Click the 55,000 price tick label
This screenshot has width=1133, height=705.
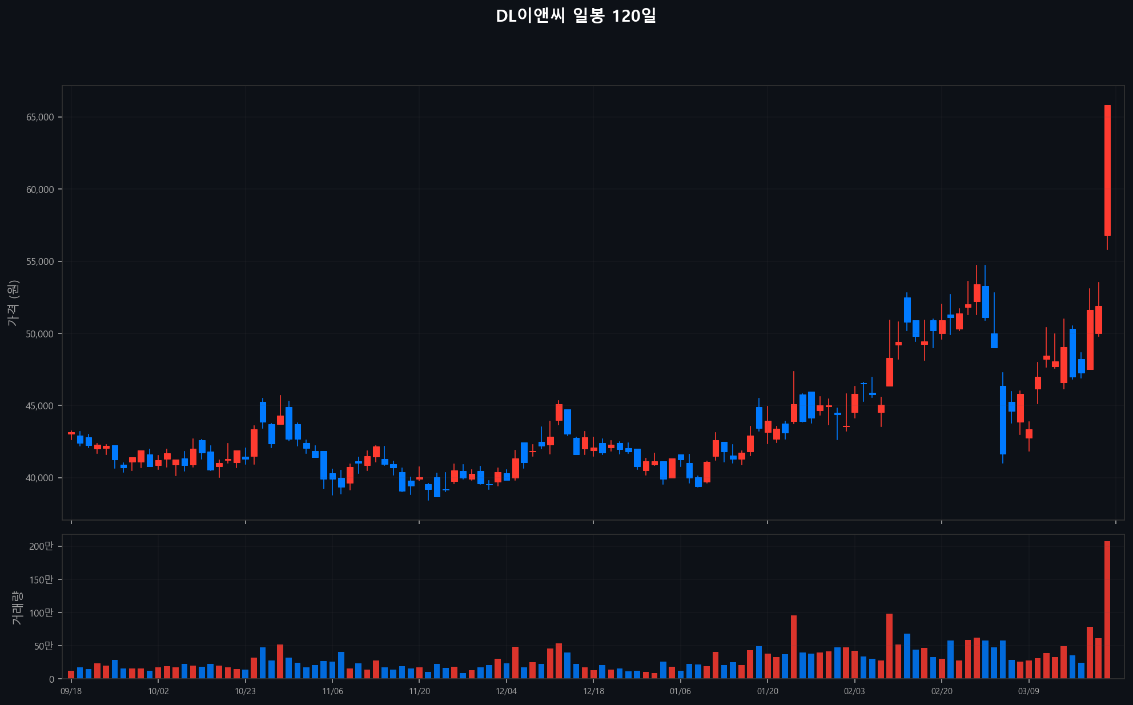point(40,262)
